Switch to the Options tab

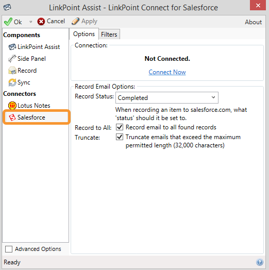(84, 34)
